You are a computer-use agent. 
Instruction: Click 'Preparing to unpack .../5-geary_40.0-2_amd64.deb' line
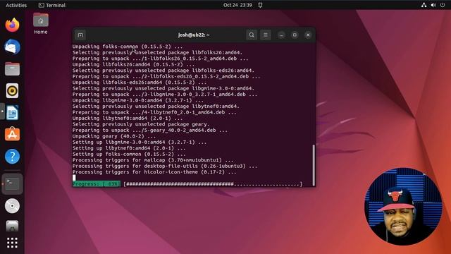tap(150, 130)
